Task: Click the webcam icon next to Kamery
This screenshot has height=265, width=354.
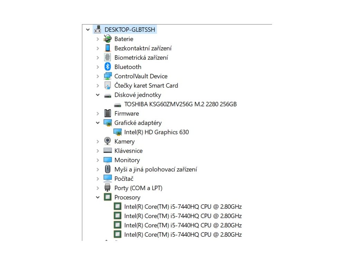Action: click(x=108, y=141)
